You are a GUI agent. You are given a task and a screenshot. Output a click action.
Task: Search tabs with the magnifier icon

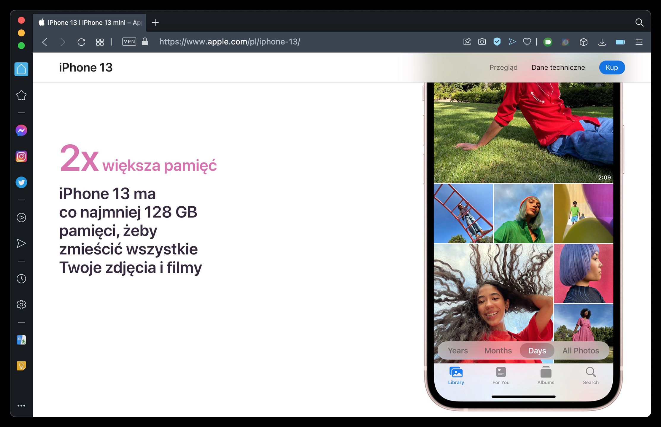tap(639, 23)
